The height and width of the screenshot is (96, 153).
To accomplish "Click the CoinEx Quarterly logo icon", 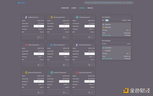I will coord(77,17).
